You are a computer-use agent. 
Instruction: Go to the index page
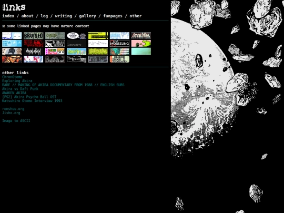[x=8, y=16]
